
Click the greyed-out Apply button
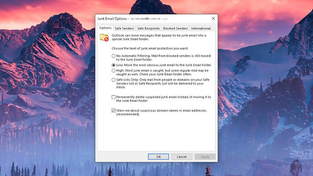coord(205,156)
